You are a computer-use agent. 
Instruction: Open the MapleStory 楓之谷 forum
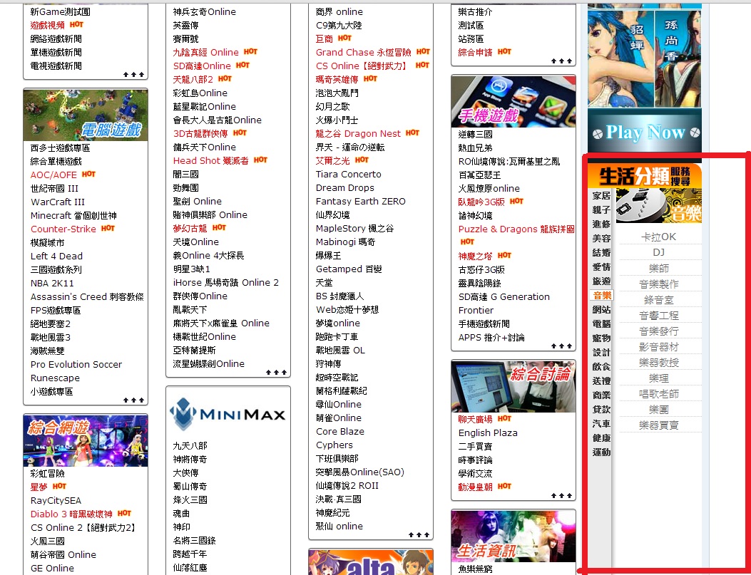355,229
